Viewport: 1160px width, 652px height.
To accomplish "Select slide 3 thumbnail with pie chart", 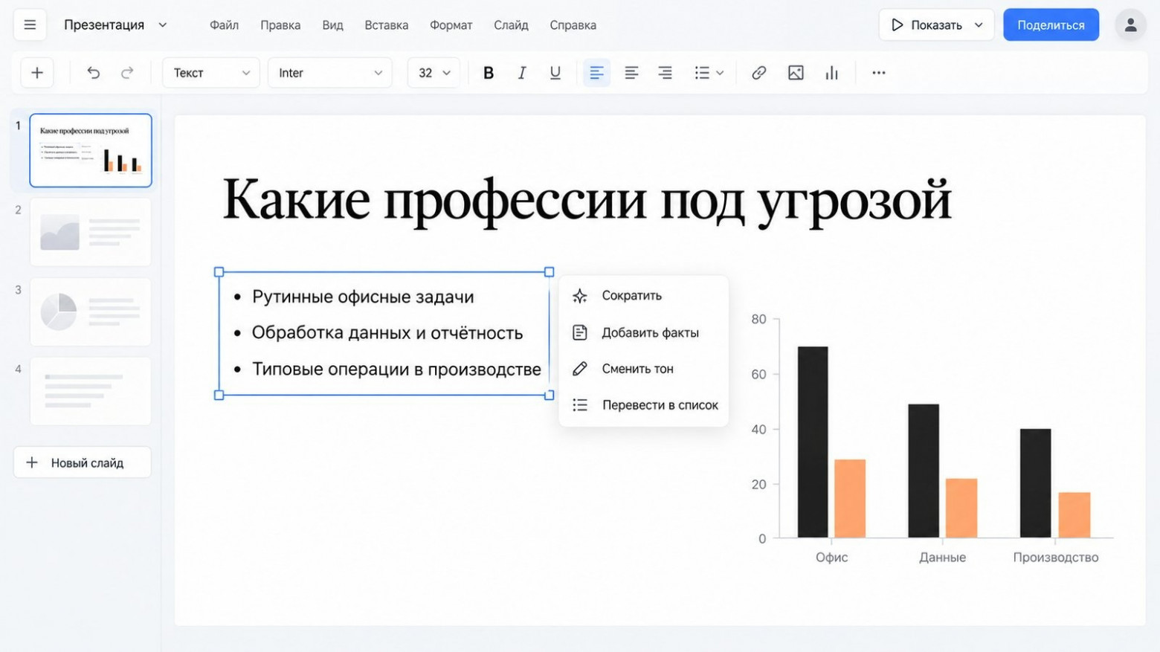I will pos(91,312).
